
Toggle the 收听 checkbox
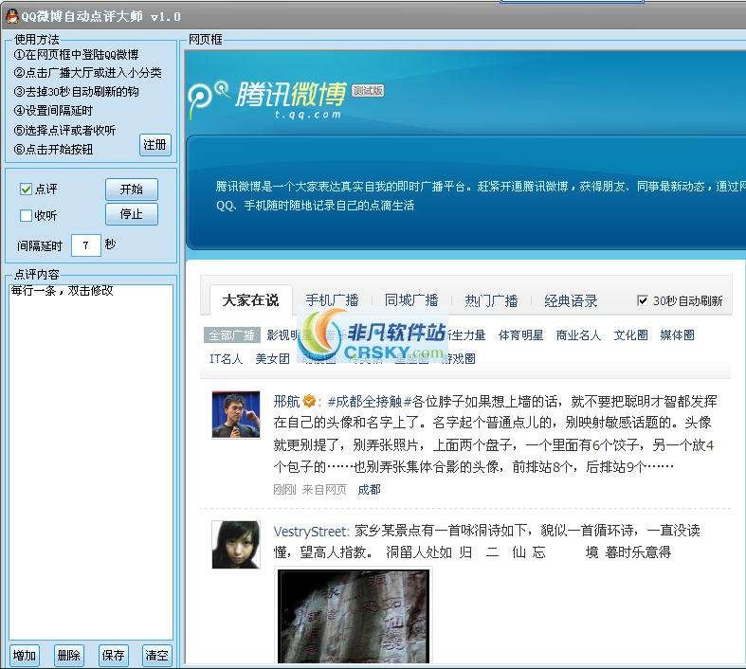27,216
